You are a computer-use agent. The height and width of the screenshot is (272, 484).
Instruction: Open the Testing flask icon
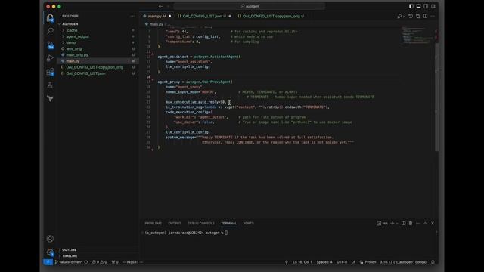coord(50,85)
